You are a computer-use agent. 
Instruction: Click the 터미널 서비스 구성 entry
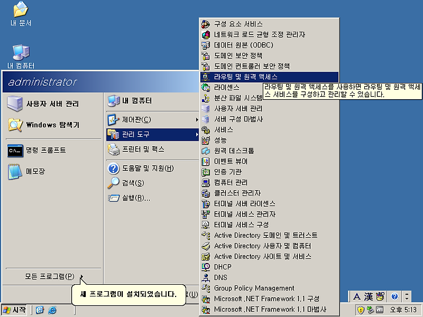click(269, 225)
